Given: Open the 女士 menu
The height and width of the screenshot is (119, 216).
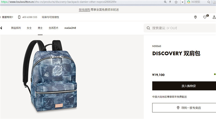Looking at the screenshot, I should coord(29,28).
